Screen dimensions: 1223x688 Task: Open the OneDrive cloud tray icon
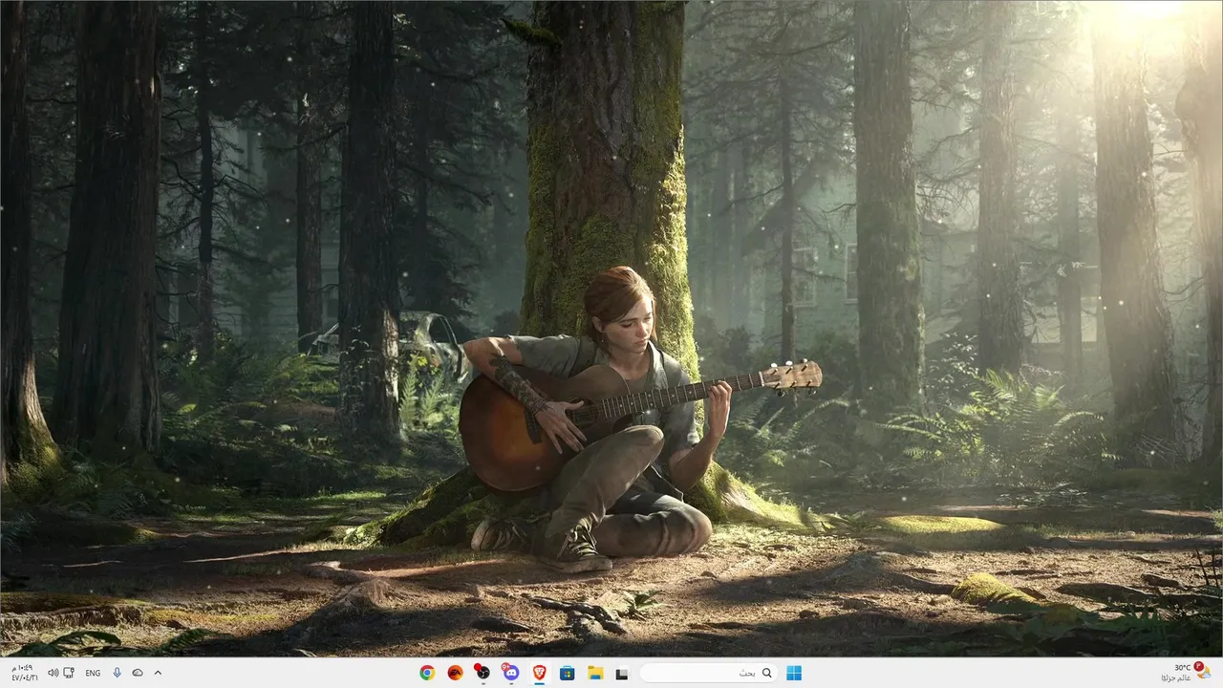coord(138,673)
